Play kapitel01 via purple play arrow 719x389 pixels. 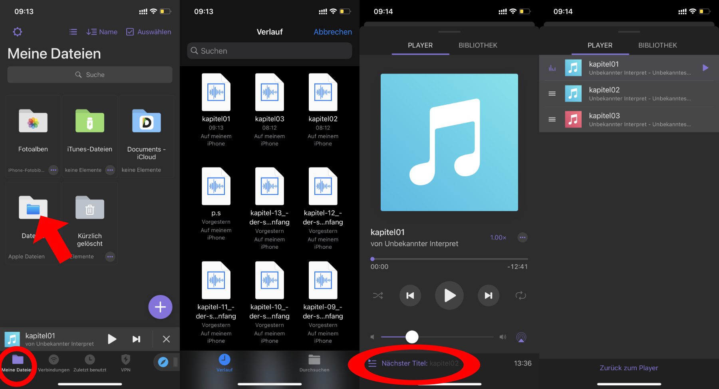pyautogui.click(x=705, y=68)
